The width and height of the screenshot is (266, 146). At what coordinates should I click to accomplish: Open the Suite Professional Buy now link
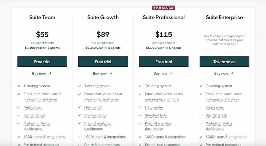tap(160, 74)
